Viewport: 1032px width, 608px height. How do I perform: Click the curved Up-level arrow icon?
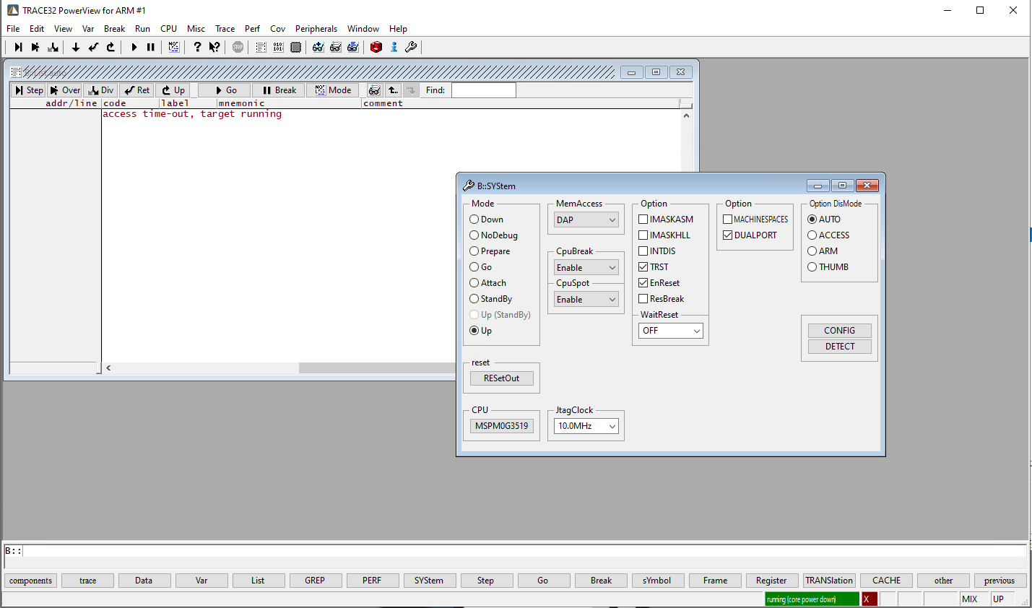click(110, 47)
